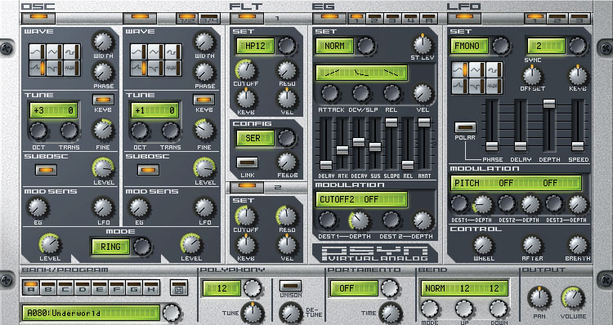Disable oscillator 1 SUBOSC switch

pyautogui.click(x=46, y=170)
